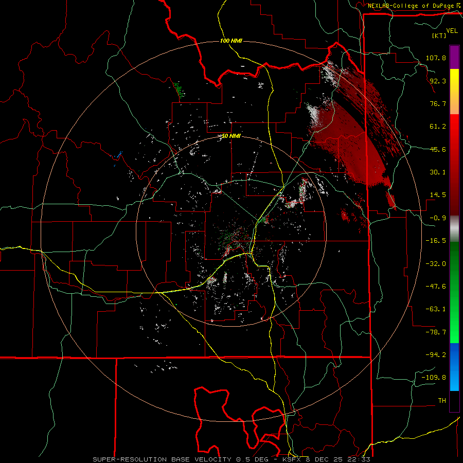The image size is (463, 463).
Task: Select the -94.2 velocity scale value
Action: (x=436, y=355)
